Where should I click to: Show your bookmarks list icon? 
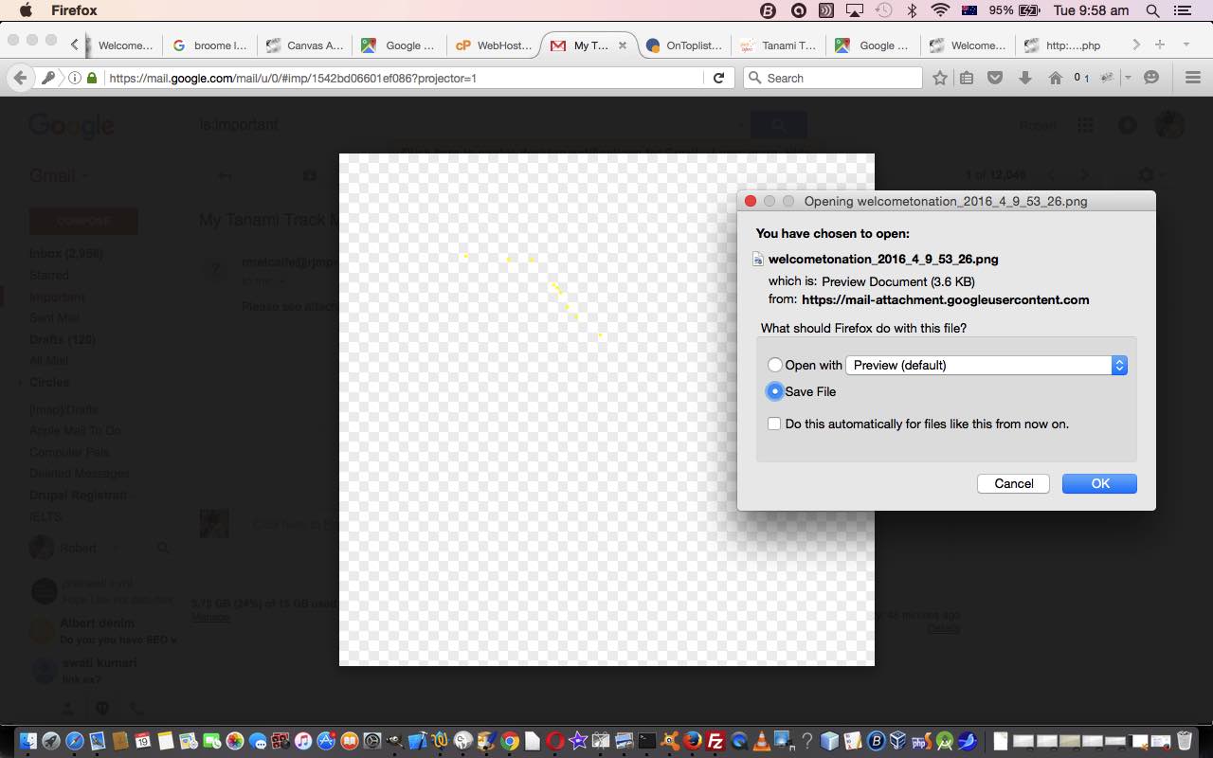(967, 78)
